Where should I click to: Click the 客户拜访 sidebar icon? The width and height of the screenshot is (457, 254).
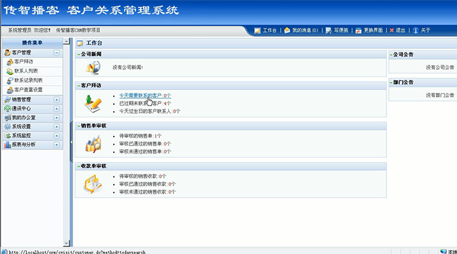10,62
